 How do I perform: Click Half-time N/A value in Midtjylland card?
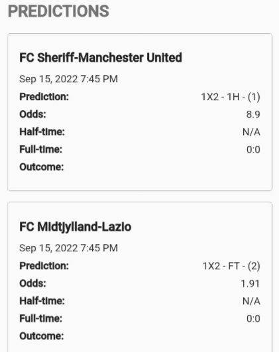point(251,301)
